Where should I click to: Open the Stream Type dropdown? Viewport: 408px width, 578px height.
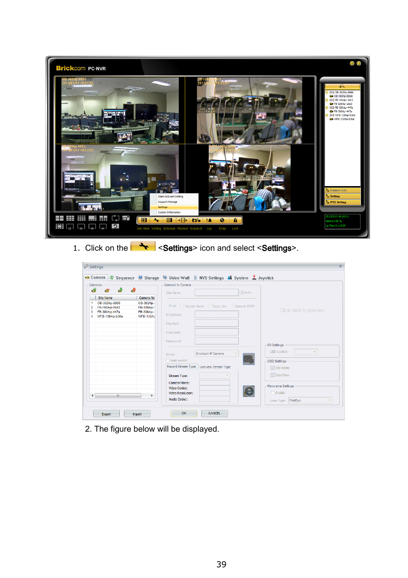coord(215,376)
